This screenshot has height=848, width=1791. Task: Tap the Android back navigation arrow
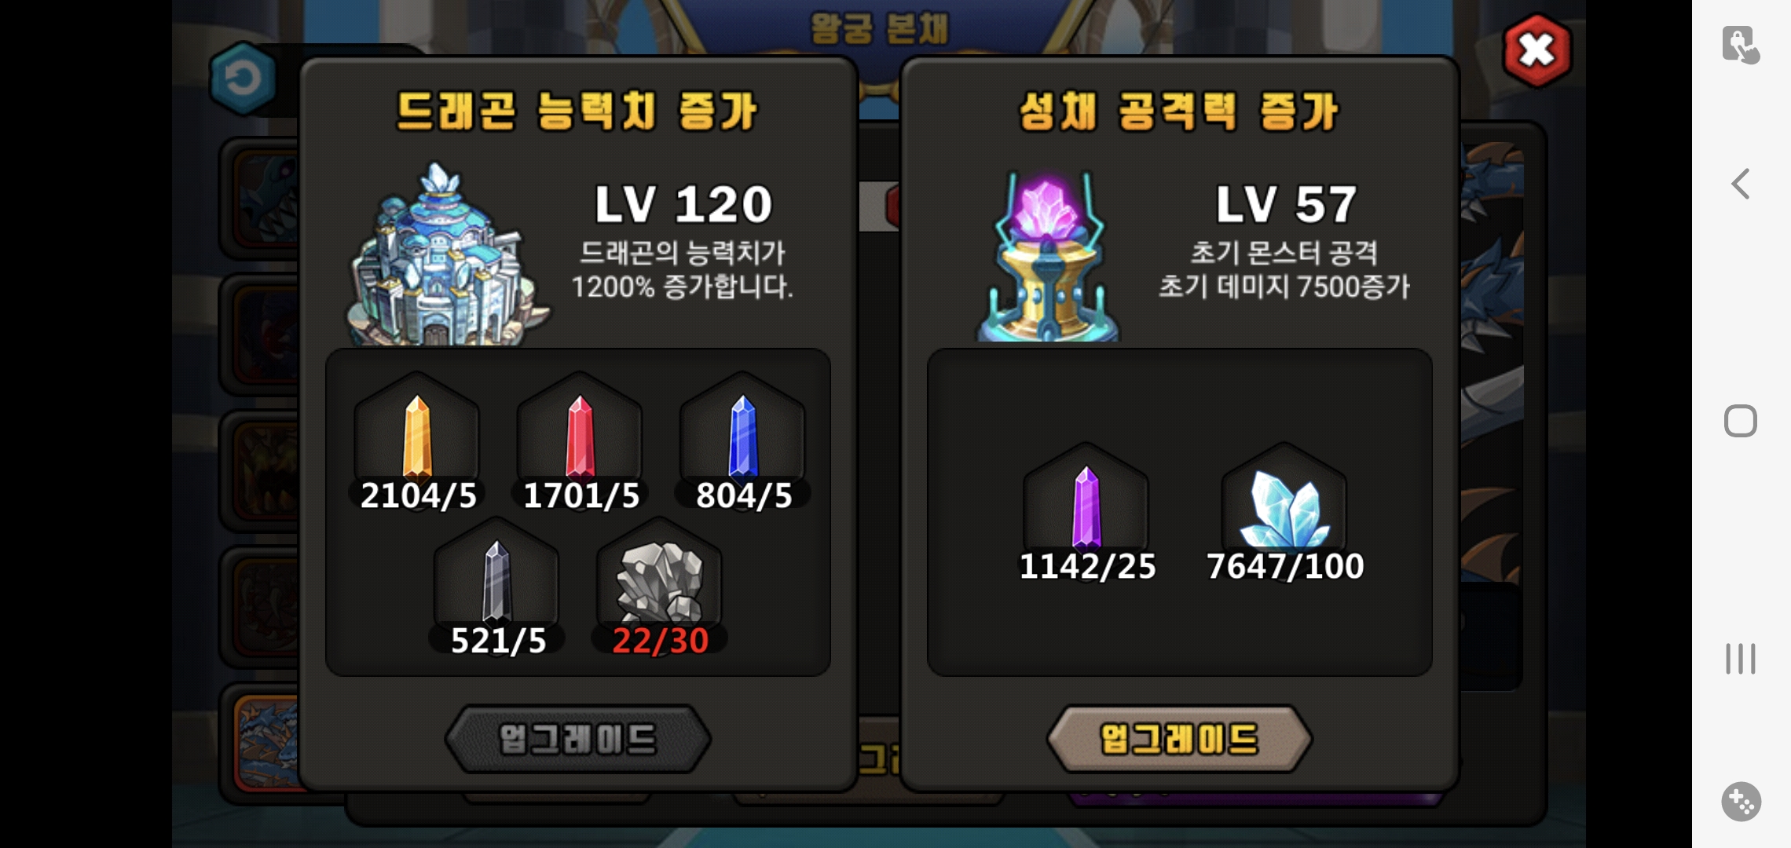pos(1741,184)
